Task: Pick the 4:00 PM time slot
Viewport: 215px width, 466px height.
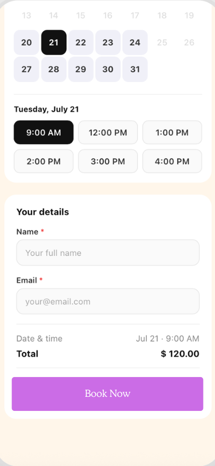Action: 172,161
